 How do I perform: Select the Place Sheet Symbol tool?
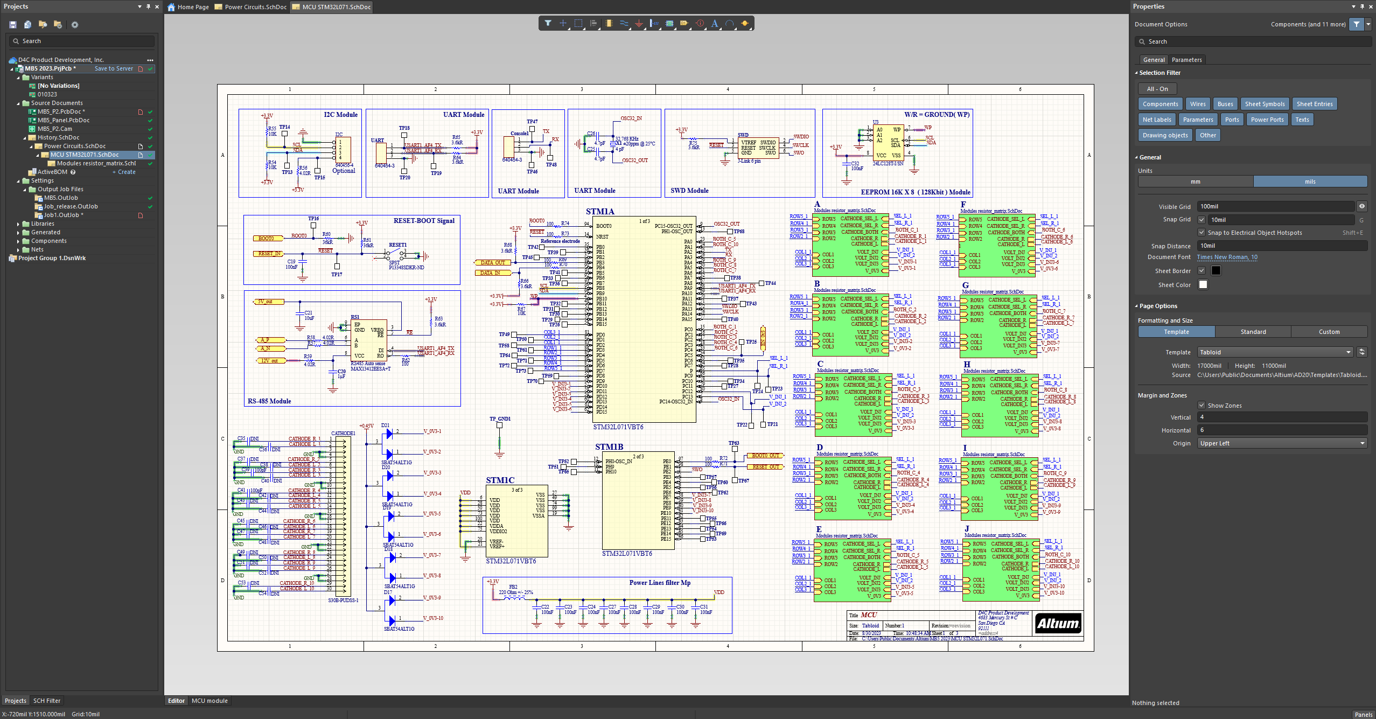pyautogui.click(x=669, y=23)
